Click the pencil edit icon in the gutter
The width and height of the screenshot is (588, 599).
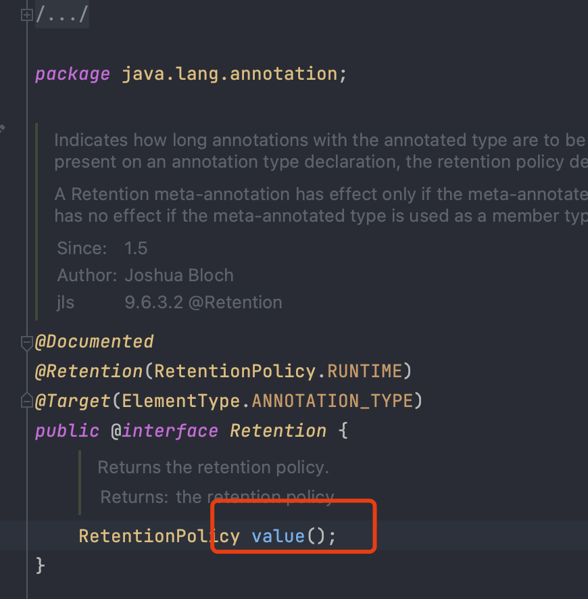2,128
